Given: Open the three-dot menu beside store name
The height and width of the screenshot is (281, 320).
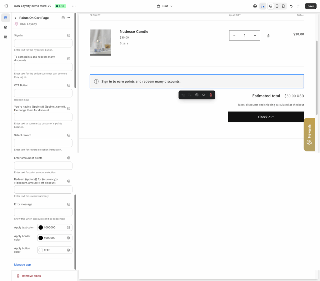Looking at the screenshot, I should [x=74, y=6].
